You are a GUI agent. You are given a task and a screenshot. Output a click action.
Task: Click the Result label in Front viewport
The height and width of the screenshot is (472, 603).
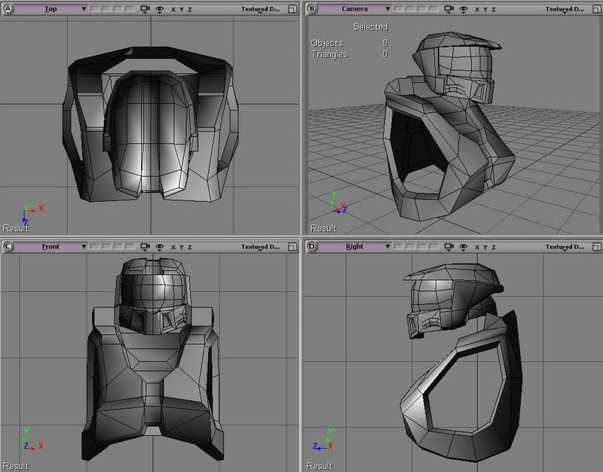[16, 466]
